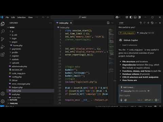This screenshot has width=163, height=122.
Task: Open config.php in the explorer
Action: (x=17, y=77)
